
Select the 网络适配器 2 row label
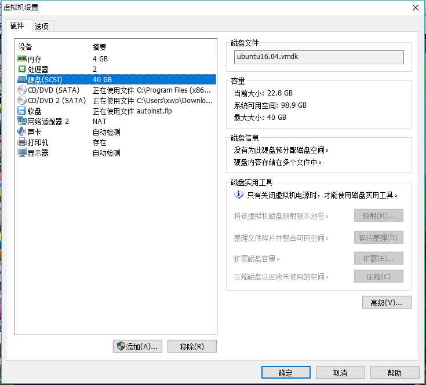(x=48, y=121)
